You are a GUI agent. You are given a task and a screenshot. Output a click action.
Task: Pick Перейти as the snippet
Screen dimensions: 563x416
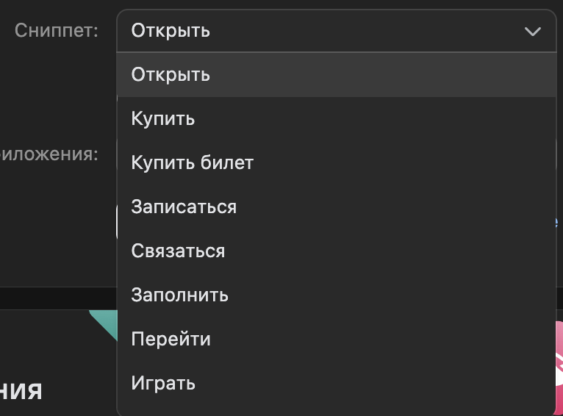pyautogui.click(x=171, y=340)
